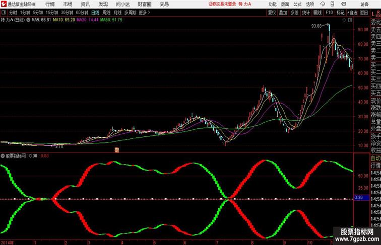Click the 画线 drawing button
Viewport: 381px width, 245px height.
(x=317, y=13)
